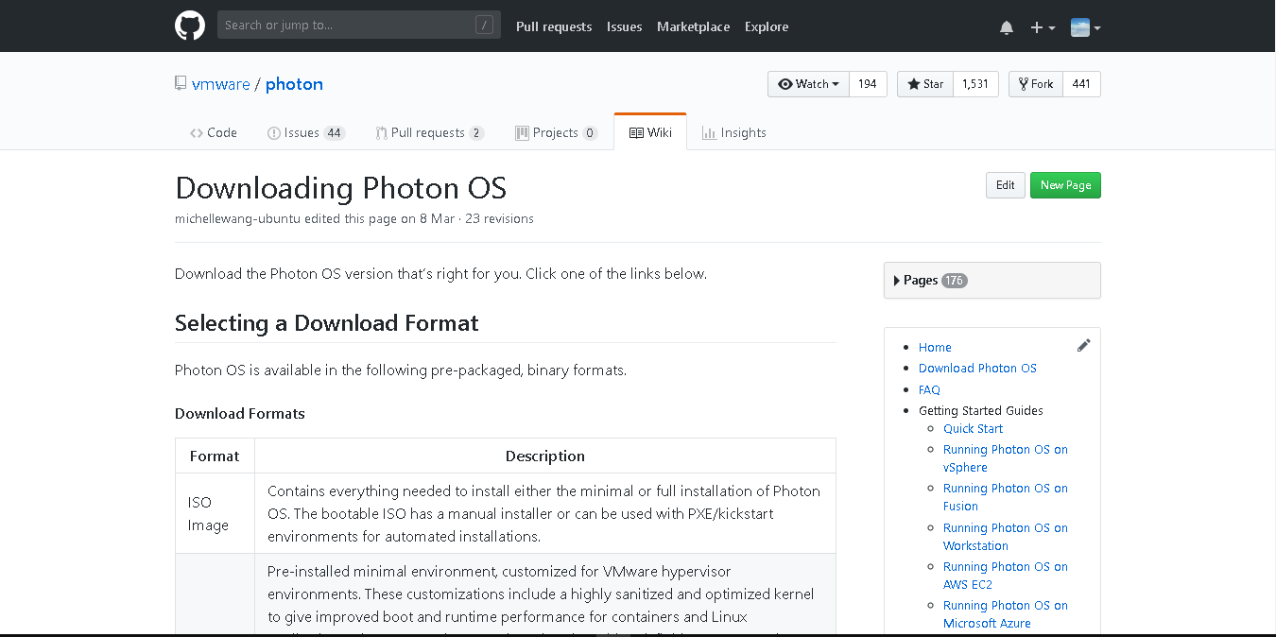
Task: Open the Quick Start wiki page
Action: 973,428
